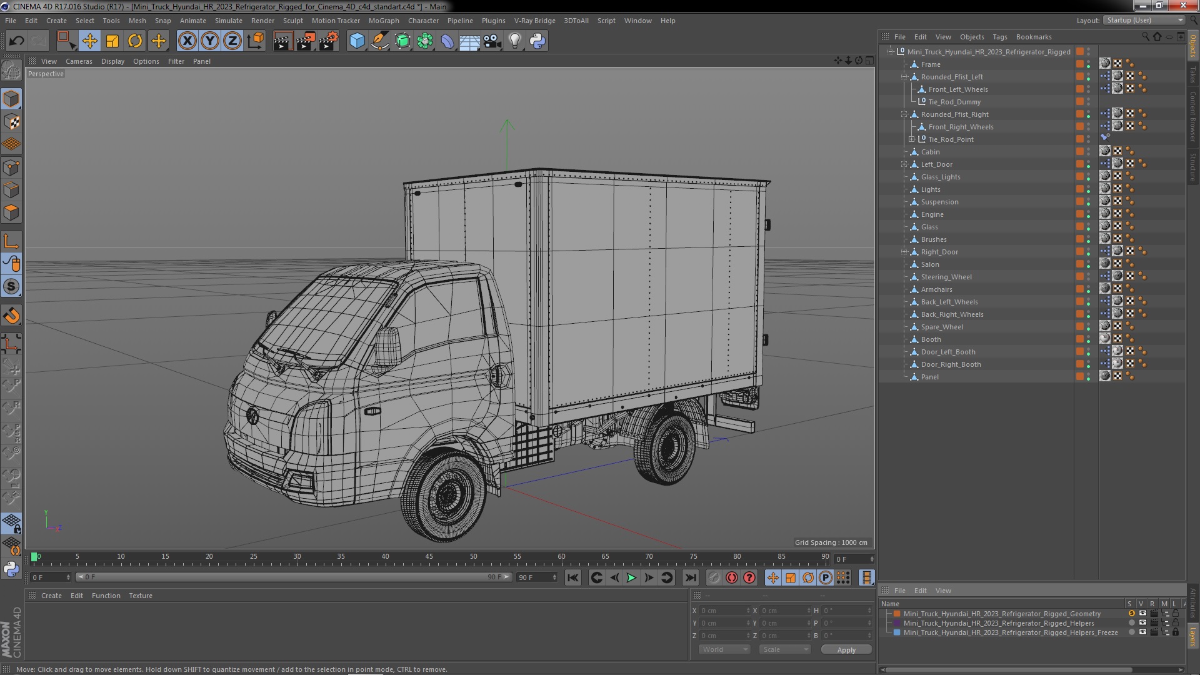Select the Move tool in top toolbar

[x=89, y=41]
